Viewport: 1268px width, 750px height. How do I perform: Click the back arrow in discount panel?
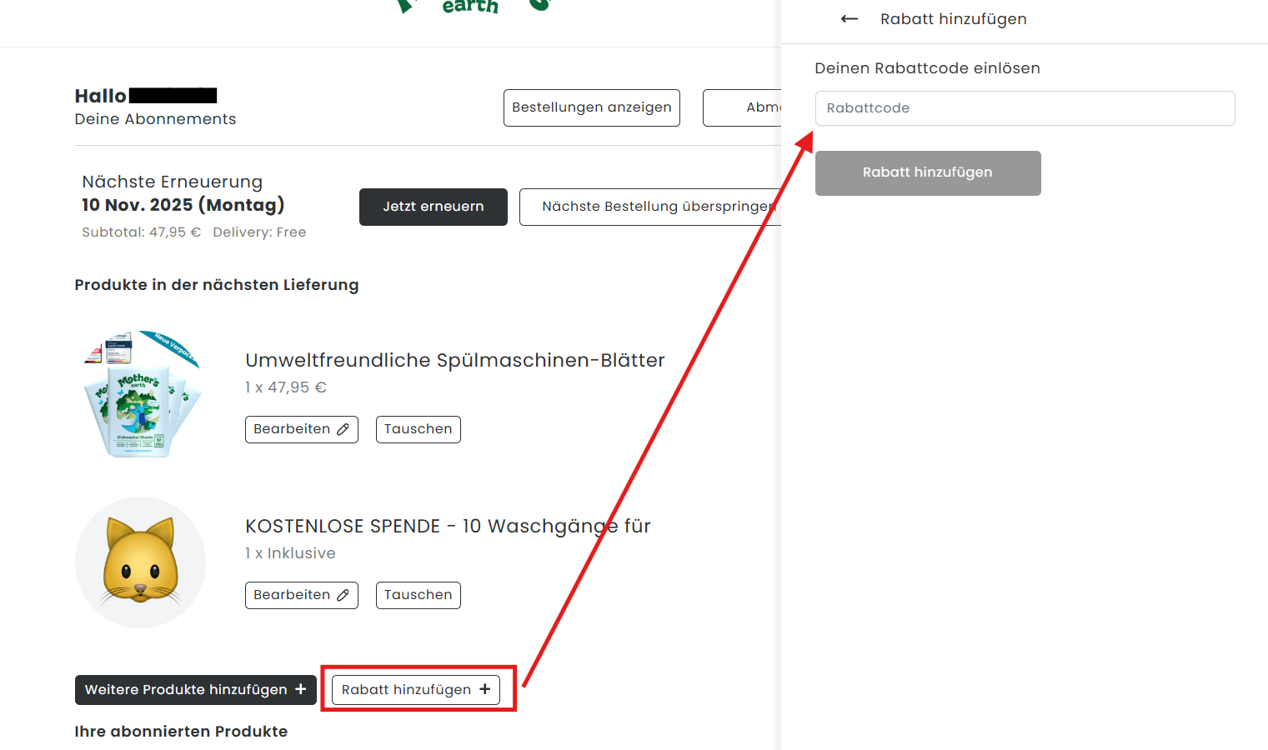click(x=849, y=19)
